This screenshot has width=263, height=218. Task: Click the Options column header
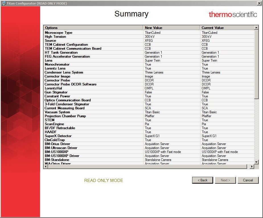pyautogui.click(x=93, y=28)
